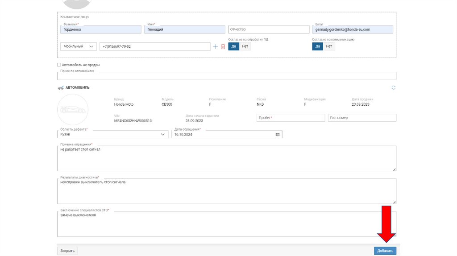Screen dimensions: 457x256
Task: Click the refresh icon in Автомобиль section
Action: (393, 88)
